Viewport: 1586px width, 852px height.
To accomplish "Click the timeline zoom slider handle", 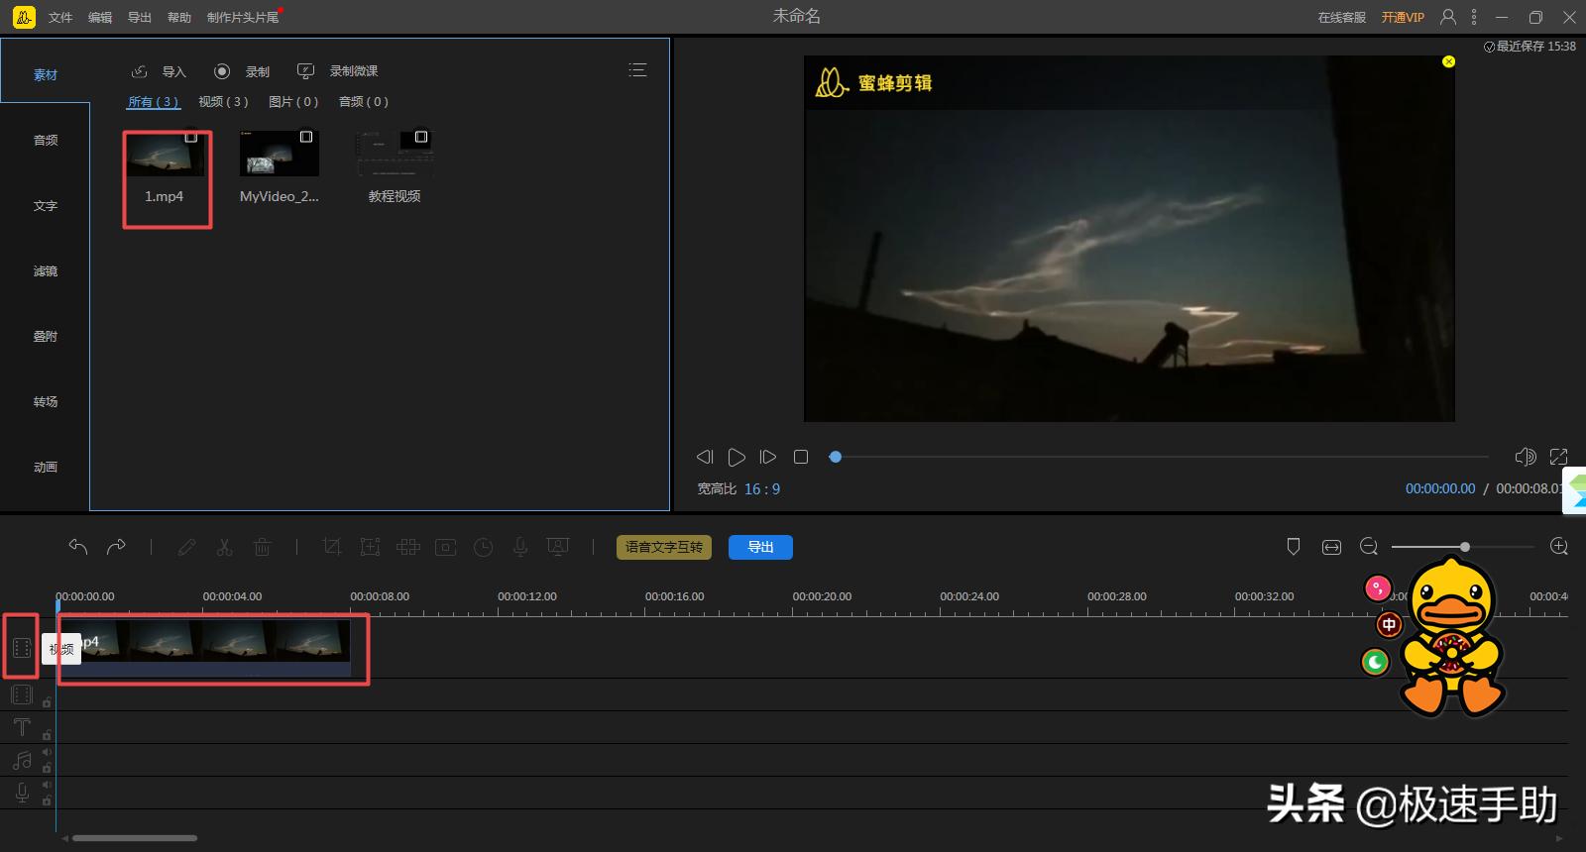I will [x=1464, y=547].
